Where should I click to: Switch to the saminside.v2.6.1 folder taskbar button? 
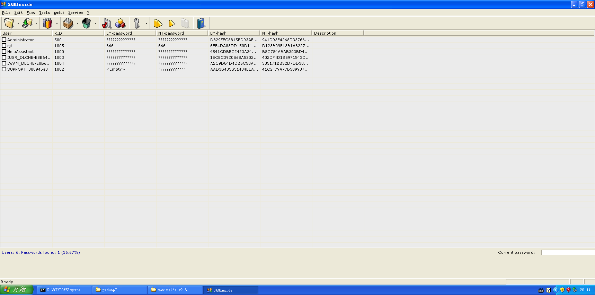point(175,290)
